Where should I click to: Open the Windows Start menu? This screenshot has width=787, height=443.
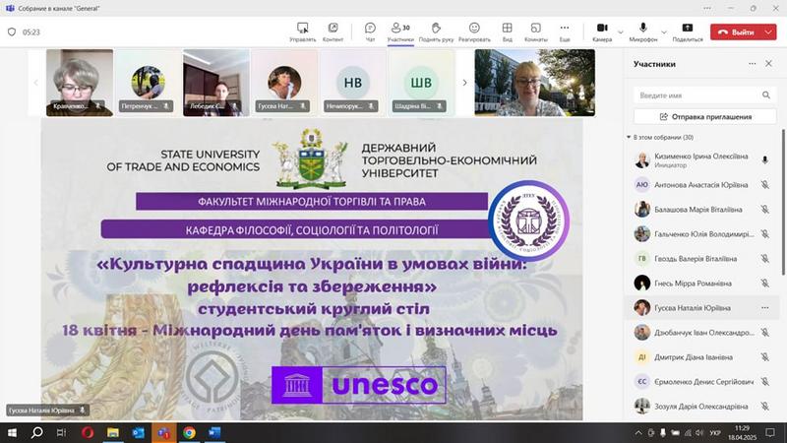click(x=12, y=432)
